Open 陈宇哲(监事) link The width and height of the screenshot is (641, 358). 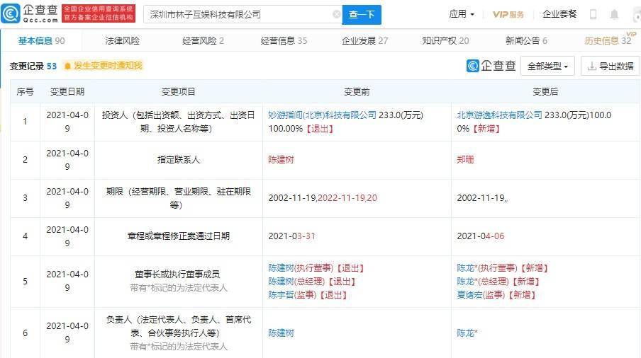(x=292, y=295)
